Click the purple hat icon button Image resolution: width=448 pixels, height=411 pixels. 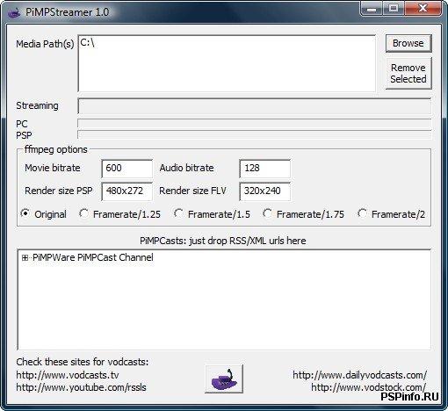point(224,379)
